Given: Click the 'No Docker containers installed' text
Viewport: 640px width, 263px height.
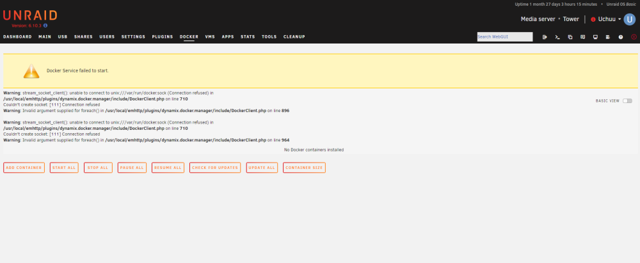Looking at the screenshot, I should [x=314, y=150].
